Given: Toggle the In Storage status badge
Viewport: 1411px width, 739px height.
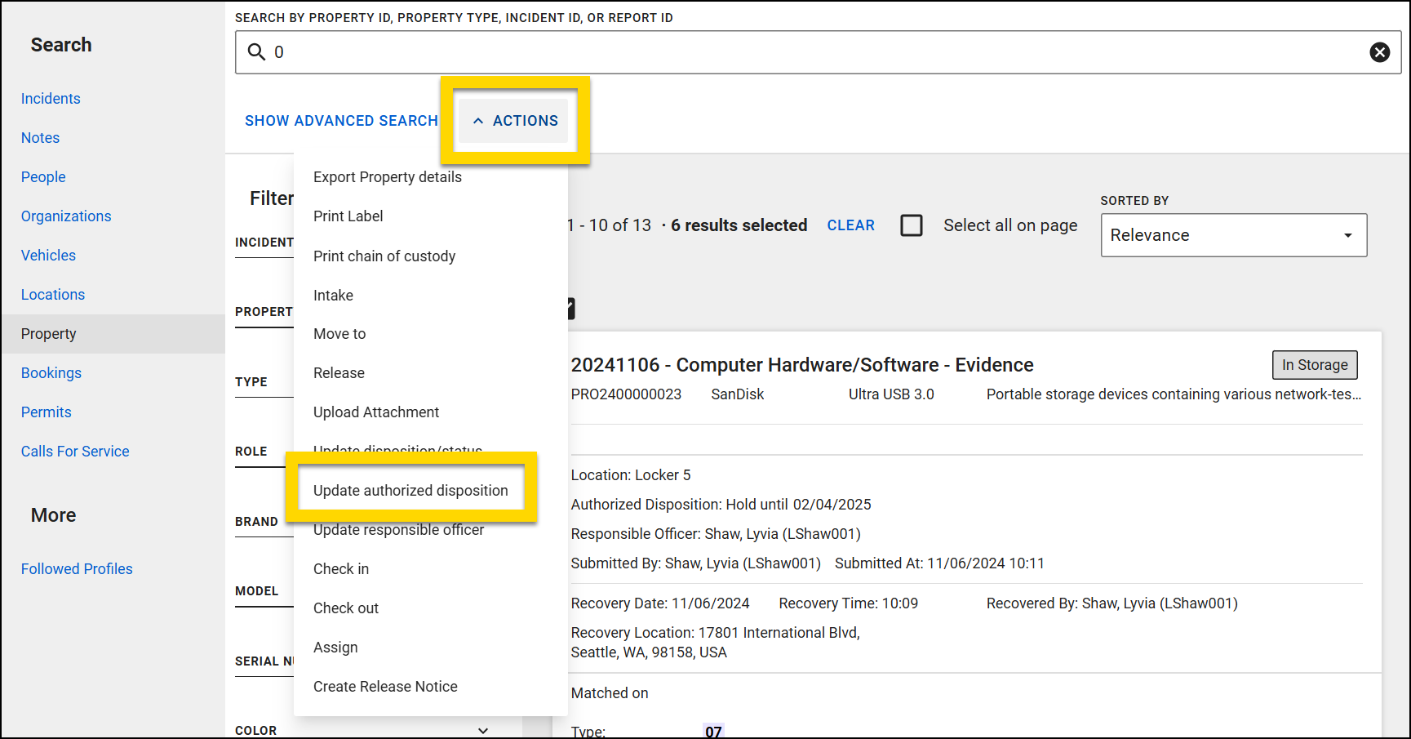Looking at the screenshot, I should pos(1315,365).
